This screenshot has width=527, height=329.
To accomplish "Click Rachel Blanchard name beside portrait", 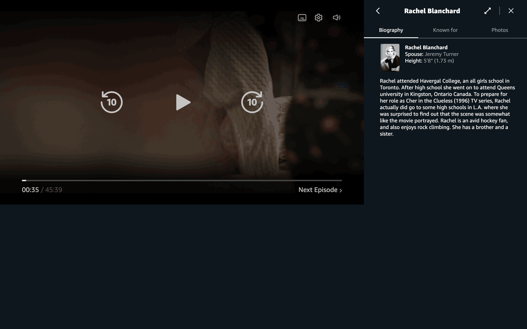I will (426, 47).
